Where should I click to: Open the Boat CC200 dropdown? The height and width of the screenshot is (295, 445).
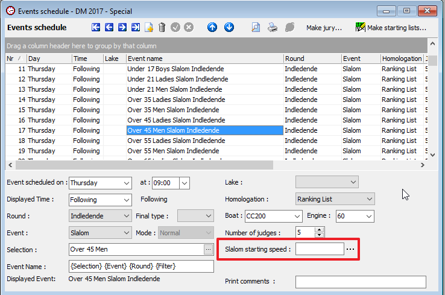point(297,216)
